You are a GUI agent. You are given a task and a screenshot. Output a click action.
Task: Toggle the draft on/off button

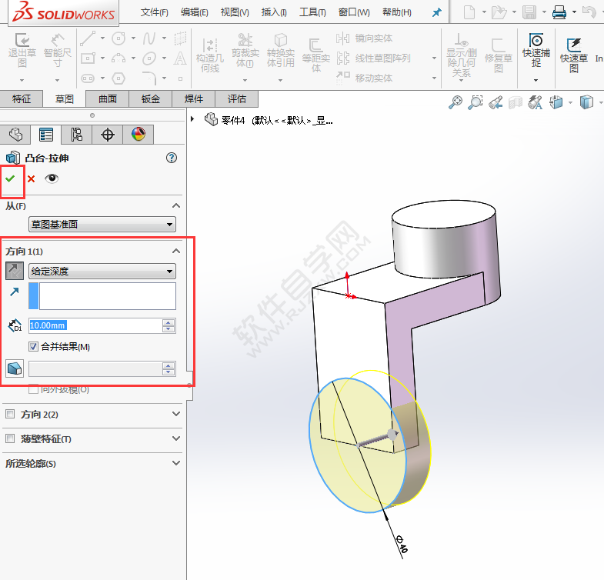click(x=15, y=368)
